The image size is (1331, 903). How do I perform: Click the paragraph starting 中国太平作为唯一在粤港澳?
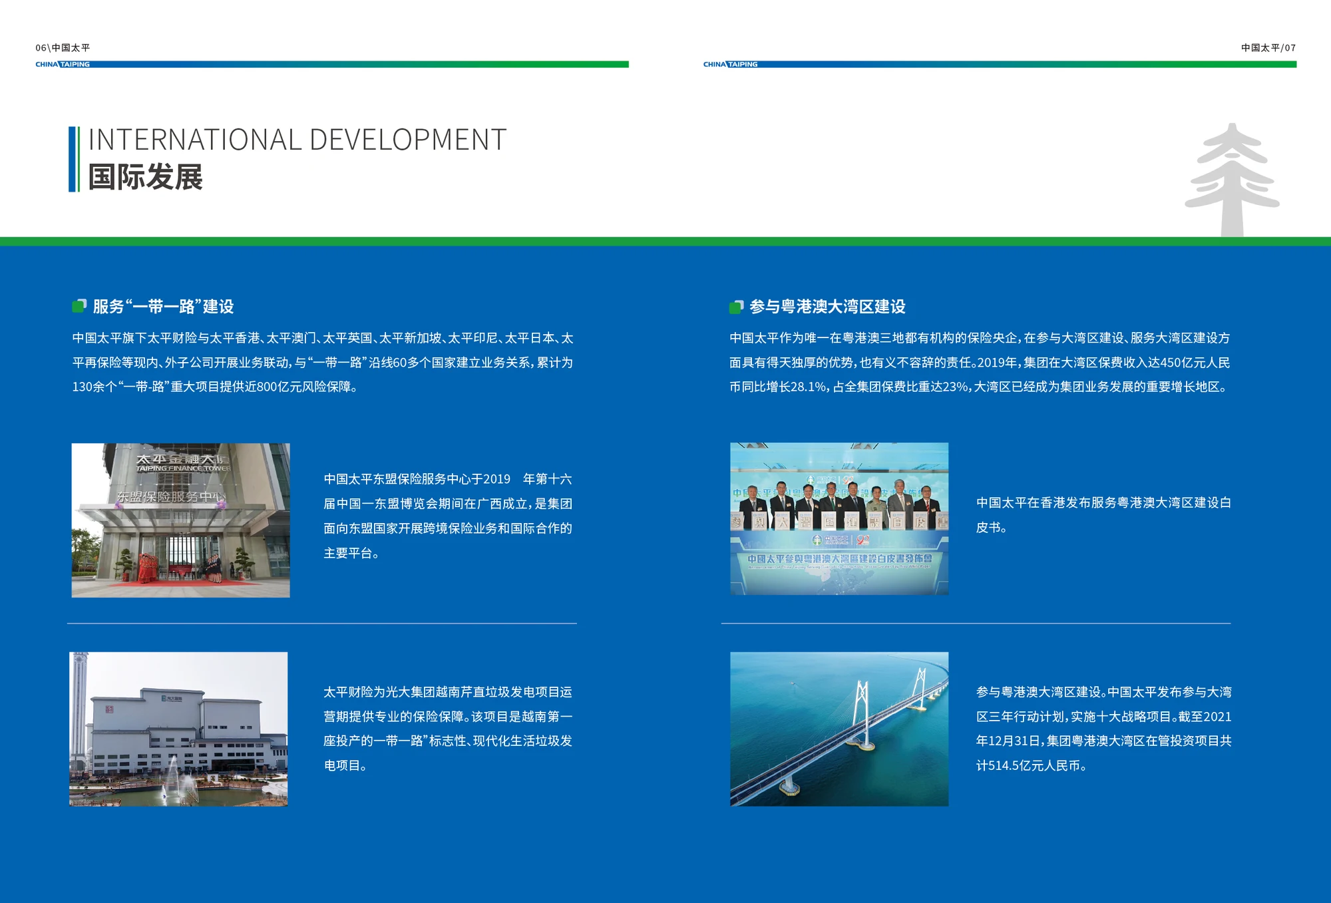click(980, 362)
